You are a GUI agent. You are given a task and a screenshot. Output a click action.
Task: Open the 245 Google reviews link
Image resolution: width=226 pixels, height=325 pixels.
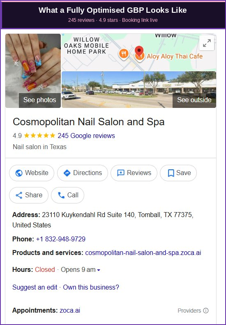86,136
